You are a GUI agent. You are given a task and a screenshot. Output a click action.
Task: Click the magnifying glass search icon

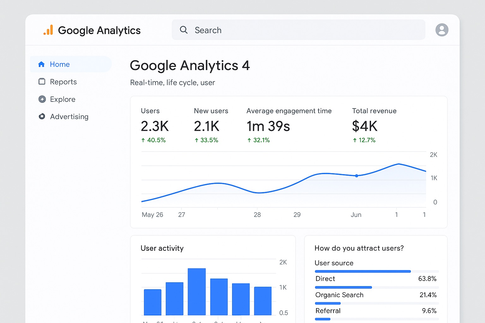pos(183,30)
